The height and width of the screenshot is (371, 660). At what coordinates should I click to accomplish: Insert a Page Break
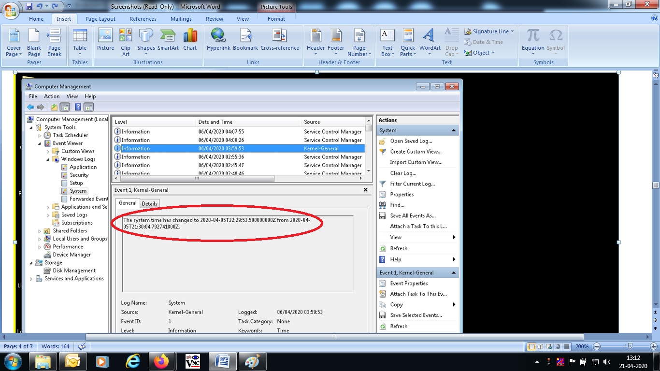pyautogui.click(x=54, y=43)
